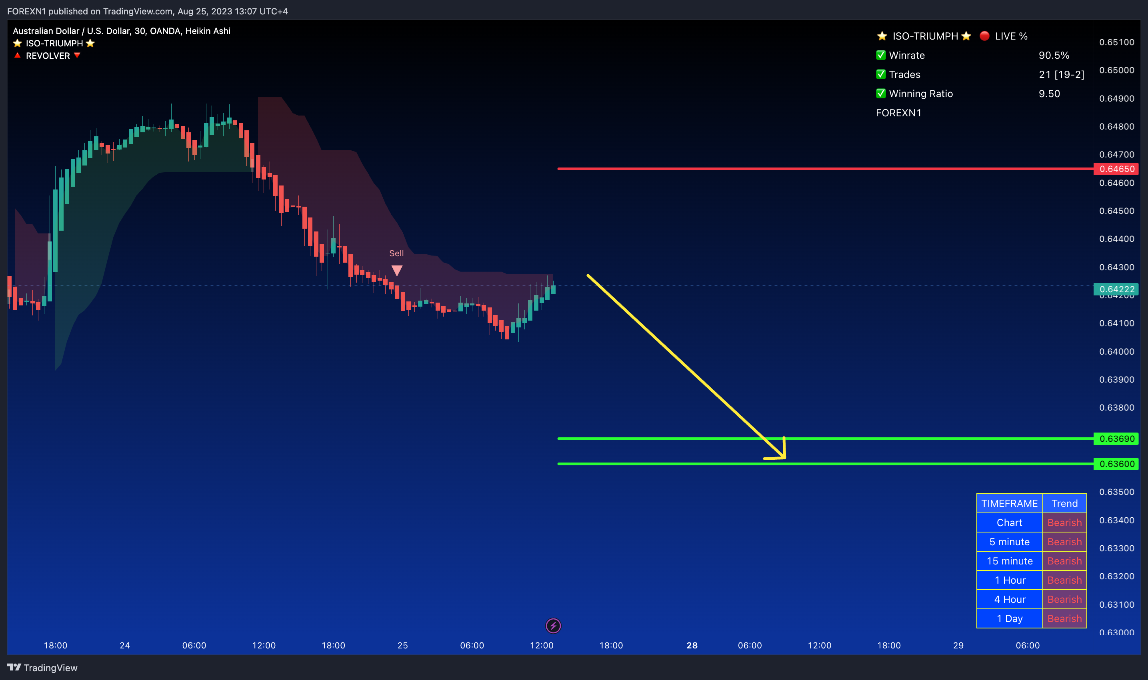Image resolution: width=1148 pixels, height=680 pixels.
Task: Click the 5 minute timeframe cell
Action: [x=1010, y=542]
